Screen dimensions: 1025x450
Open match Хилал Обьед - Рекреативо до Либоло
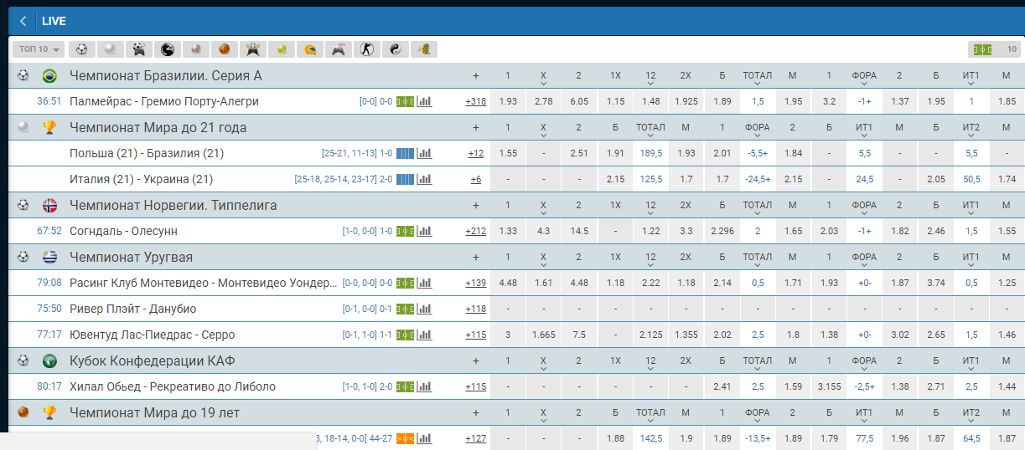[x=173, y=386]
